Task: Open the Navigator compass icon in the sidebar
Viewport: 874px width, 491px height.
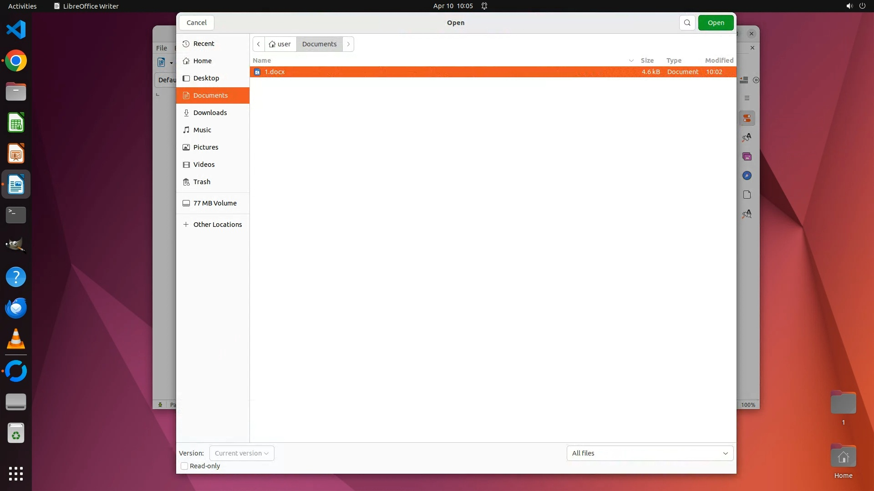Action: click(747, 175)
